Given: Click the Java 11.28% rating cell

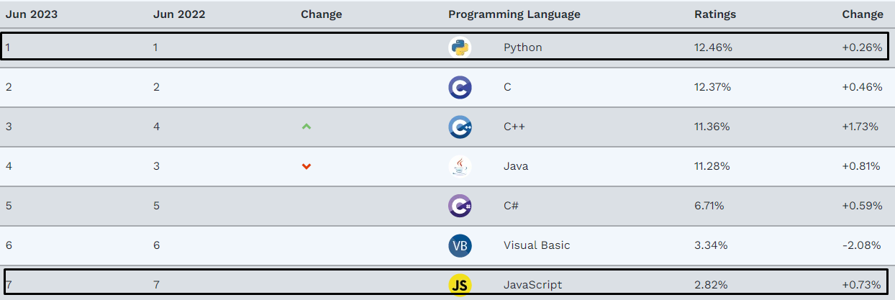Looking at the screenshot, I should (x=712, y=166).
